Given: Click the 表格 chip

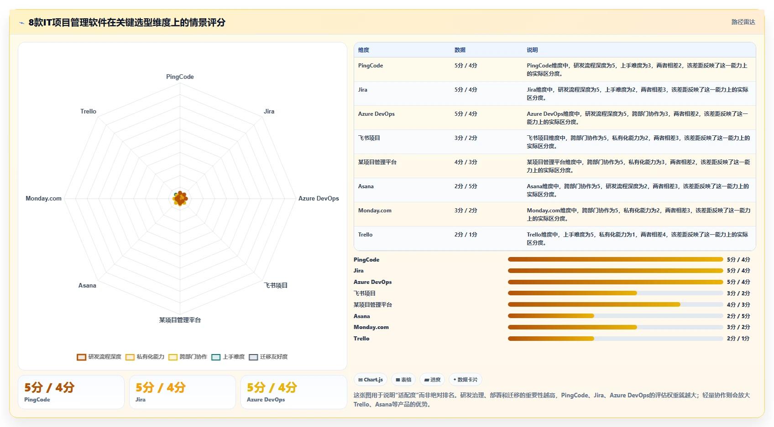Looking at the screenshot, I should click(x=403, y=380).
